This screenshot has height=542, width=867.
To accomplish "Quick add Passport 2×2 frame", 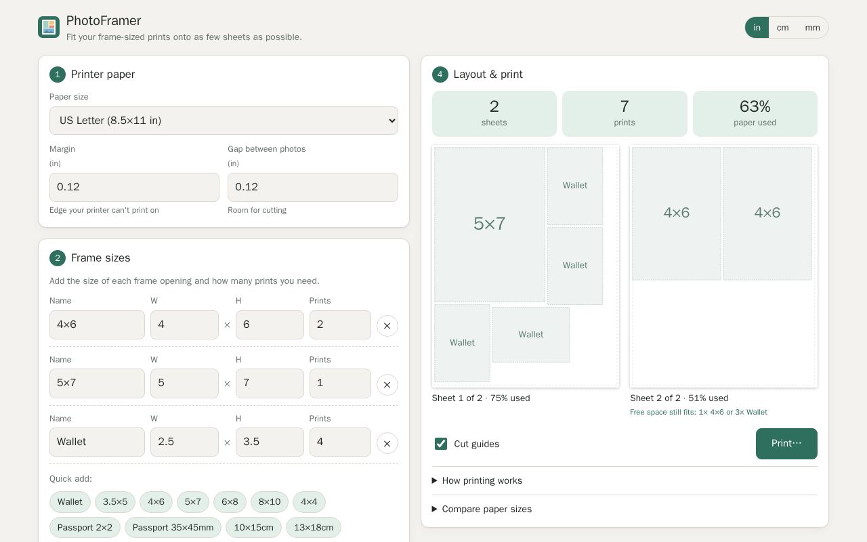I will tap(85, 528).
